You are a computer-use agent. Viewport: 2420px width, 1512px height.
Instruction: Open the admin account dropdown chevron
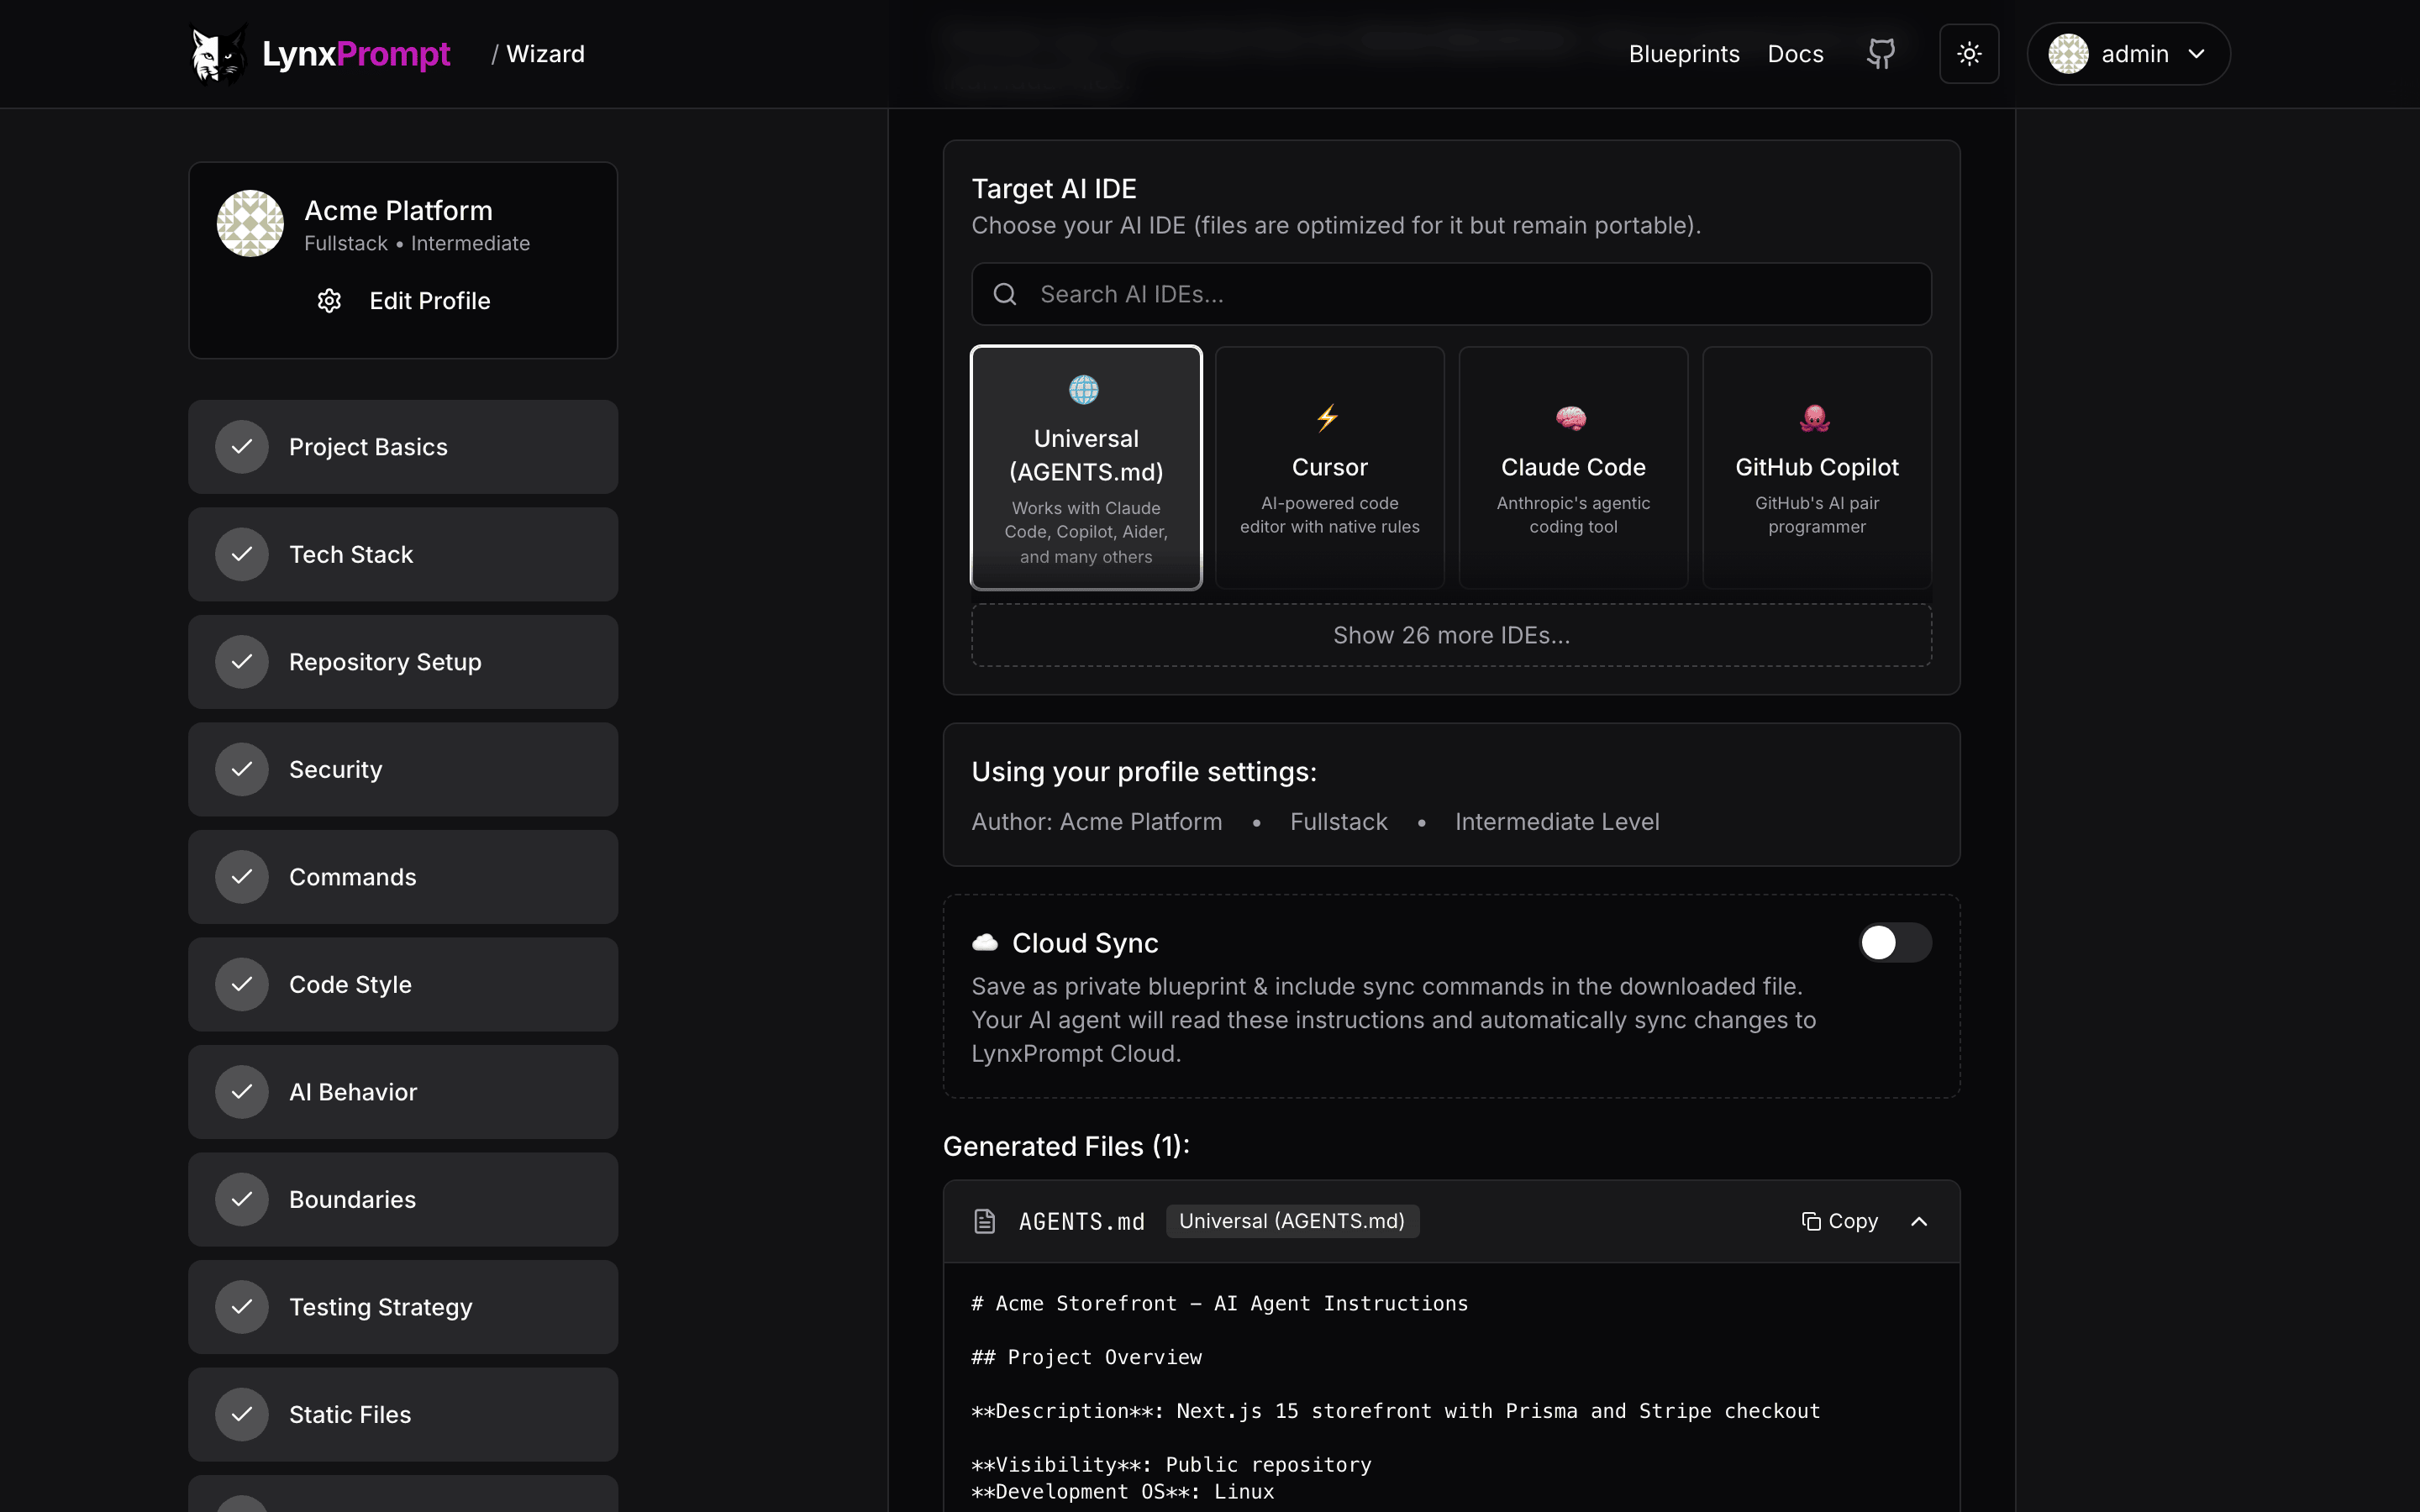(2197, 54)
